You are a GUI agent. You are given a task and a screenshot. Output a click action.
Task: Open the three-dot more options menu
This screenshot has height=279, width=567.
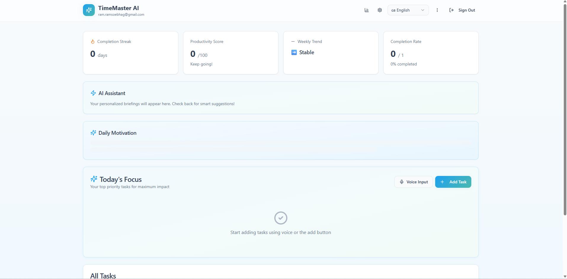coord(437,10)
